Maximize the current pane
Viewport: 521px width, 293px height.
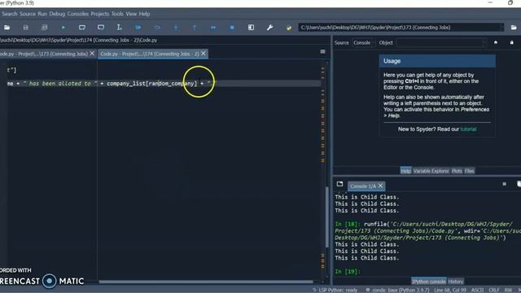point(251,28)
